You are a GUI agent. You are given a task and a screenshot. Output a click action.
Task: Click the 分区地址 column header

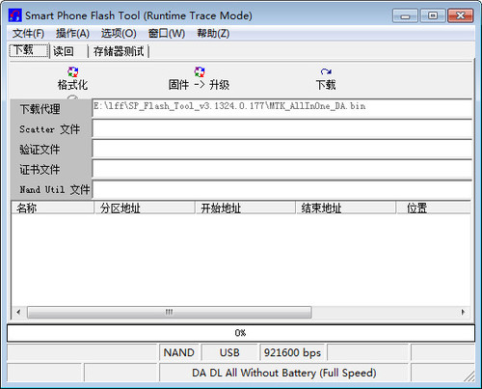point(145,208)
